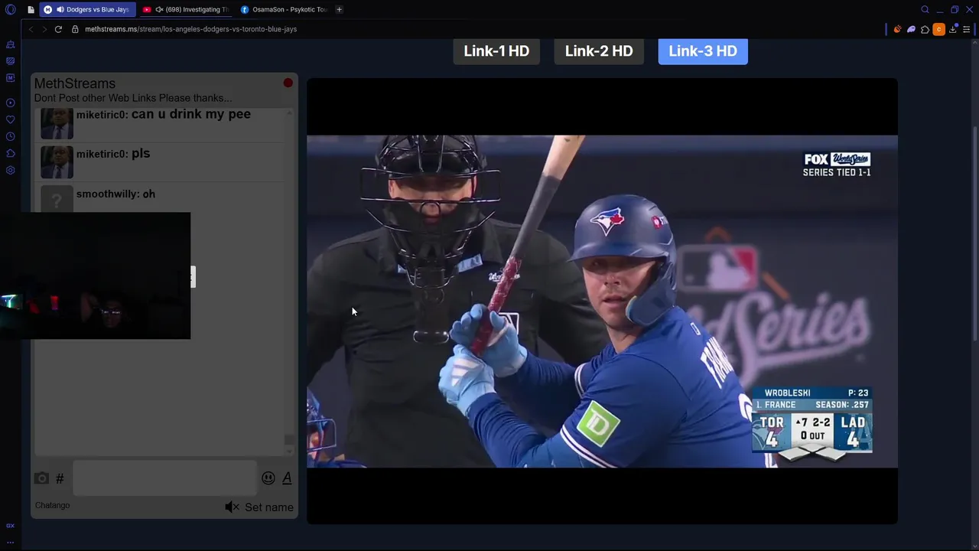Toggle chat sound mute speaker icon
This screenshot has width=979, height=551.
232,507
